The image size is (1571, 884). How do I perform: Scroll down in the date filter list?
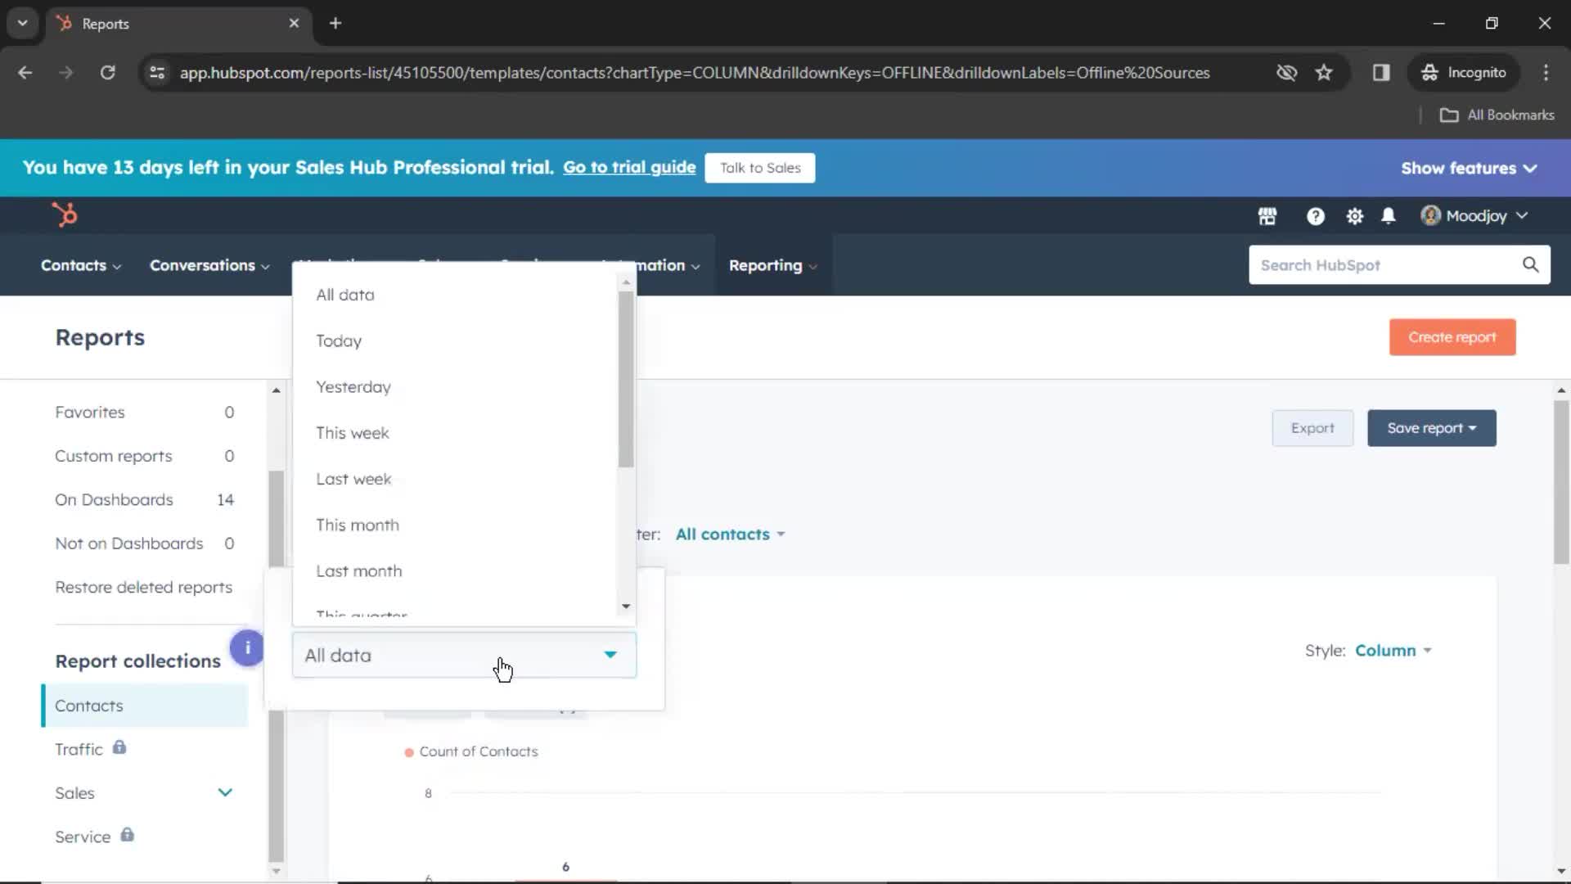627,606
